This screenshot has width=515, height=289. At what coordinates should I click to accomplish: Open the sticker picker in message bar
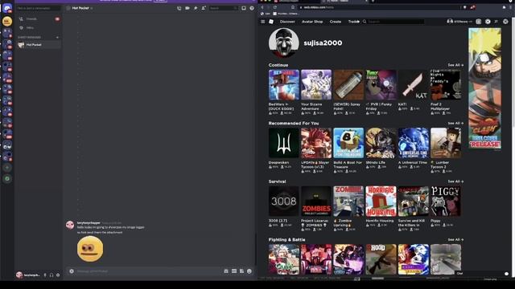241,271
